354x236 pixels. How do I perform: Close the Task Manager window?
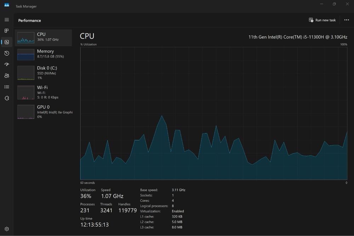click(x=347, y=4)
